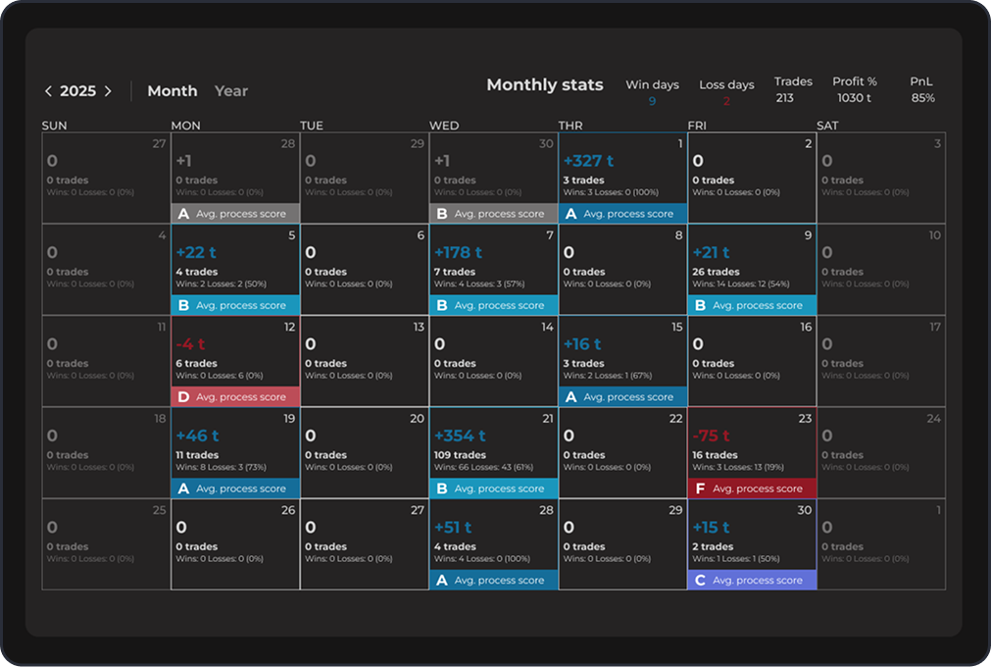This screenshot has width=991, height=667.
Task: Click the +178 t value on the 7th
Action: (458, 253)
